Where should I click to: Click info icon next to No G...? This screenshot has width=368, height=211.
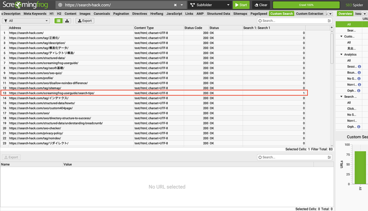click(359, 79)
